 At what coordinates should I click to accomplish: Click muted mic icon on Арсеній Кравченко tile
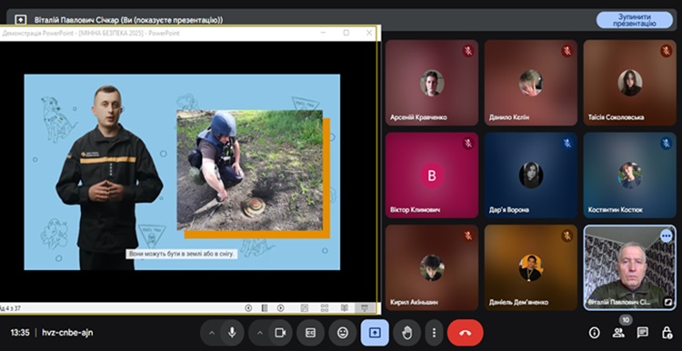point(468,51)
